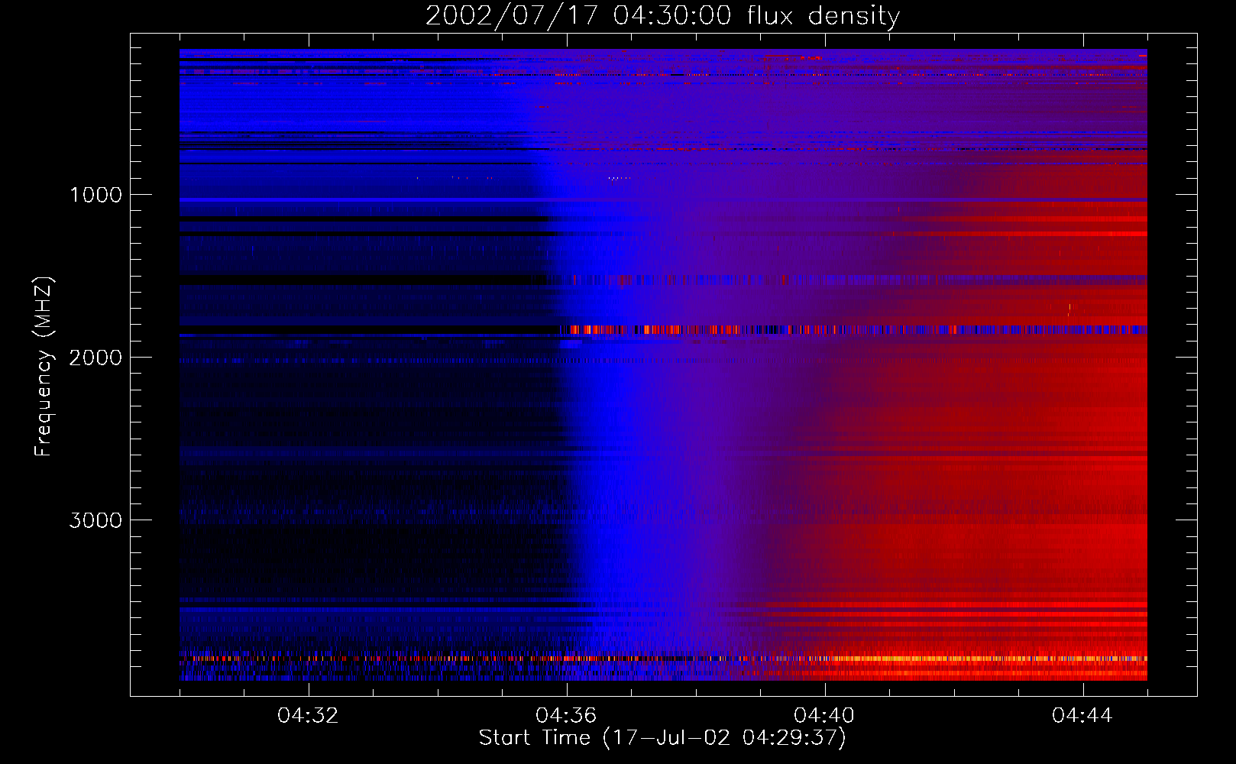
Task: Click the 3000 frequency tick label
Action: (x=95, y=520)
